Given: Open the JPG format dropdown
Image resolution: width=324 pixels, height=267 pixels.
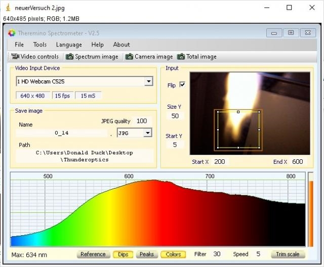Looking at the screenshot, I should 147,133.
